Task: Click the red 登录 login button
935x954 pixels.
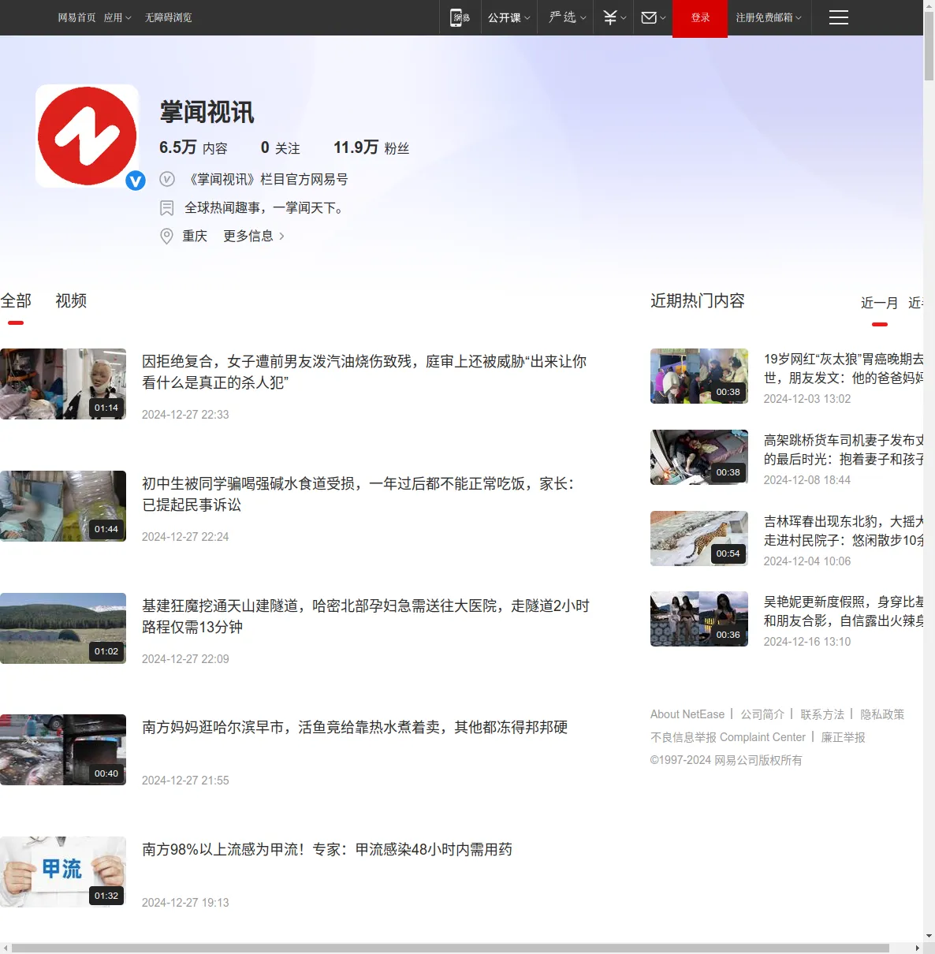Action: click(x=700, y=18)
